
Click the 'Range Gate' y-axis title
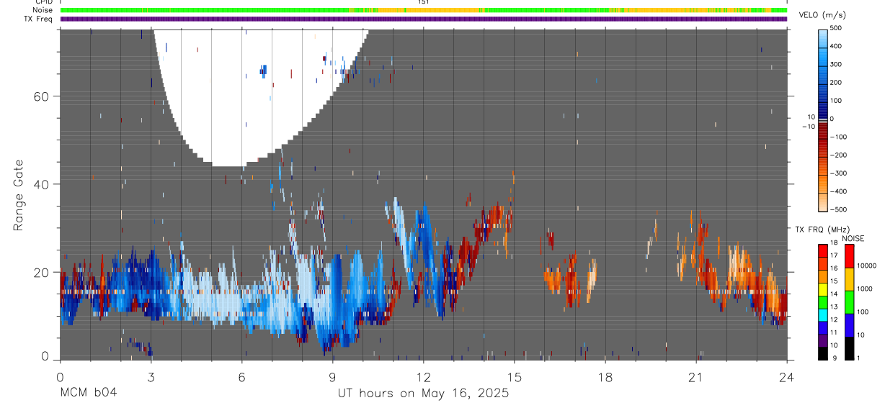[x=19, y=194]
